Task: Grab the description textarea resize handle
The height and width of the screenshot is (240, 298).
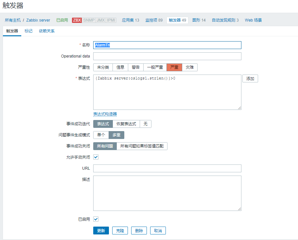Action: (x=239, y=209)
